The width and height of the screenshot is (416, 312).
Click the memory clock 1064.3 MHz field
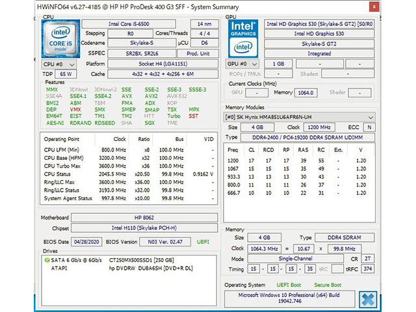[265, 249]
